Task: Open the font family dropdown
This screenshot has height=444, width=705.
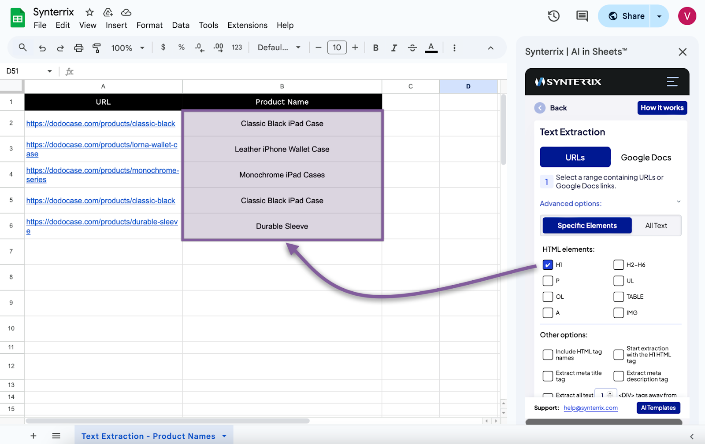Action: pos(279,48)
